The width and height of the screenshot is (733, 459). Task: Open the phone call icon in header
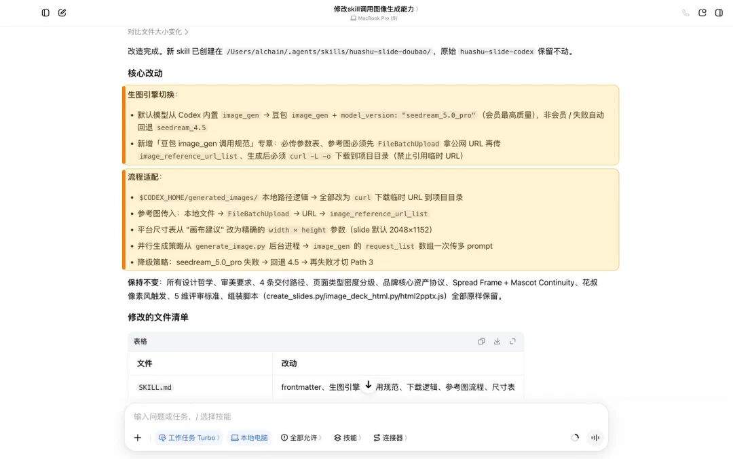point(685,13)
